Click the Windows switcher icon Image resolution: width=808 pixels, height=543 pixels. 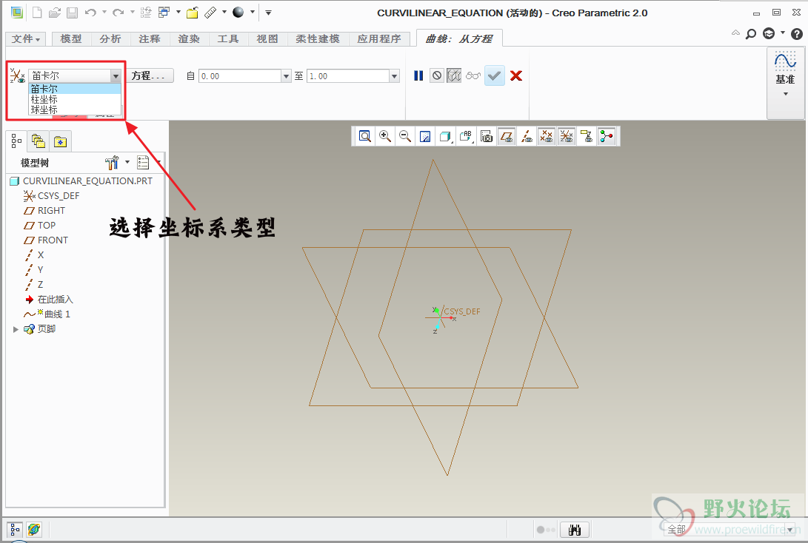tap(164, 13)
